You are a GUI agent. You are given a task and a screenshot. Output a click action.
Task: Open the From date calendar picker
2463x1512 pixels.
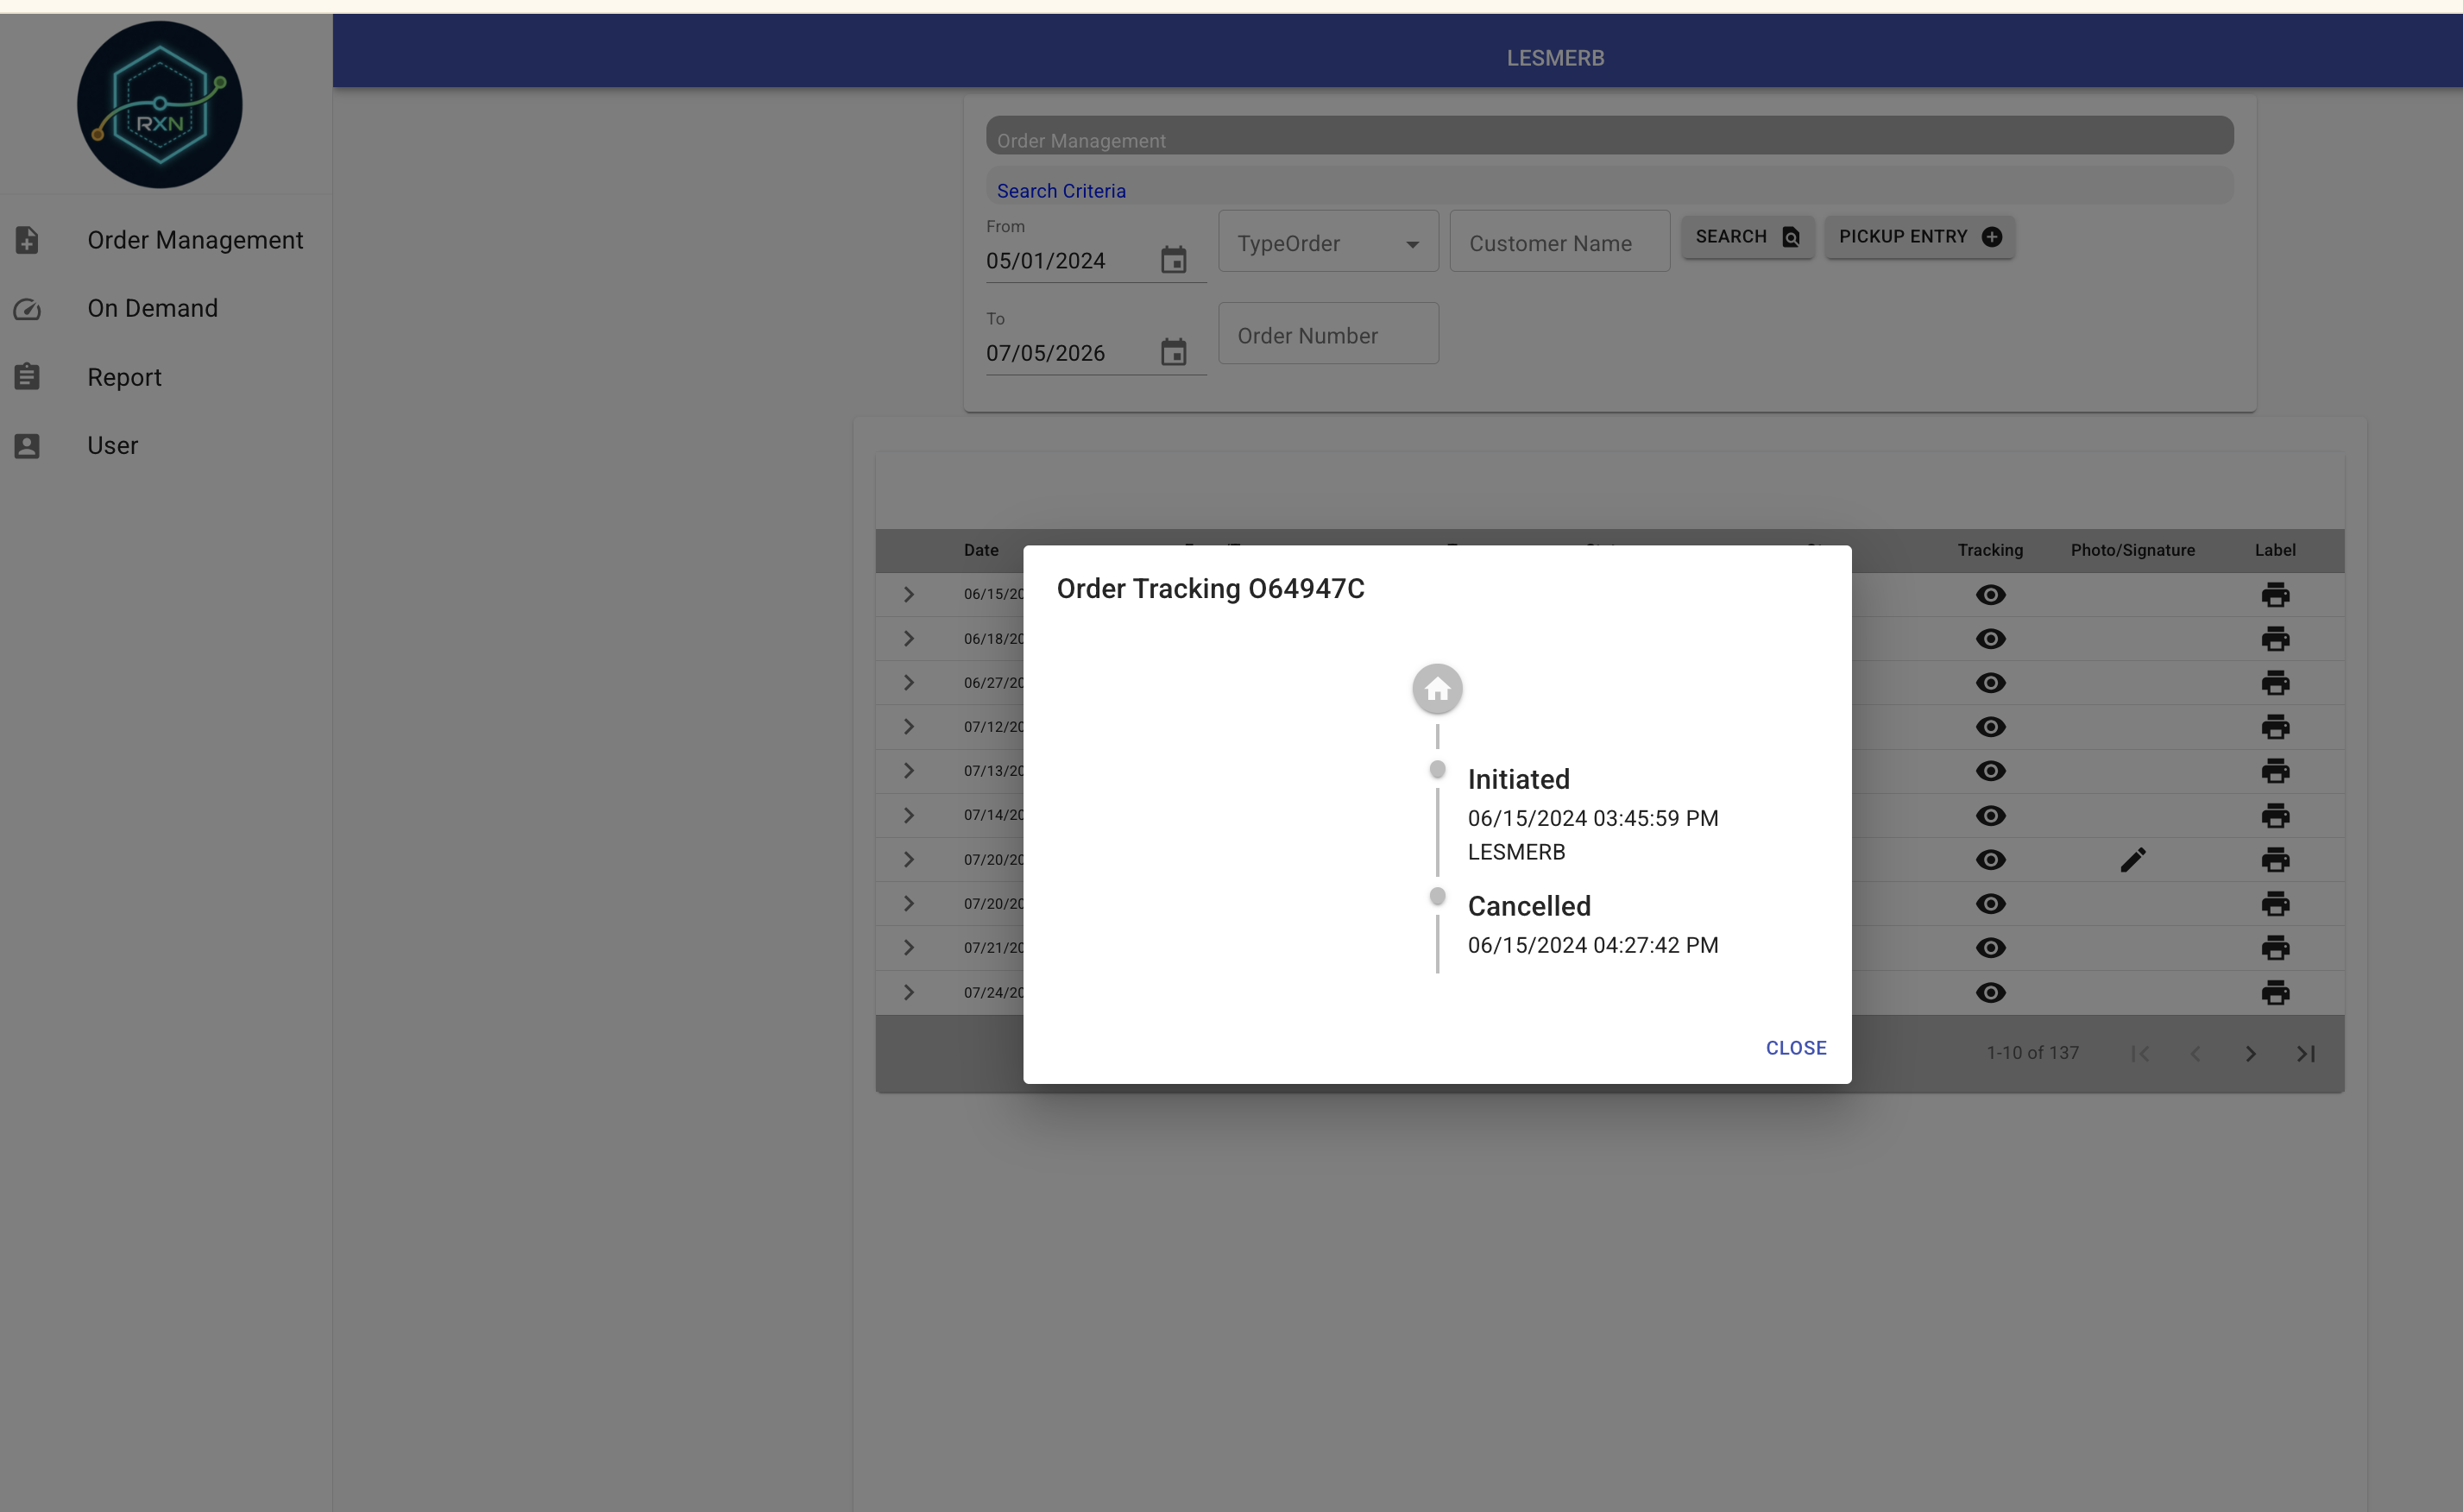point(1173,260)
